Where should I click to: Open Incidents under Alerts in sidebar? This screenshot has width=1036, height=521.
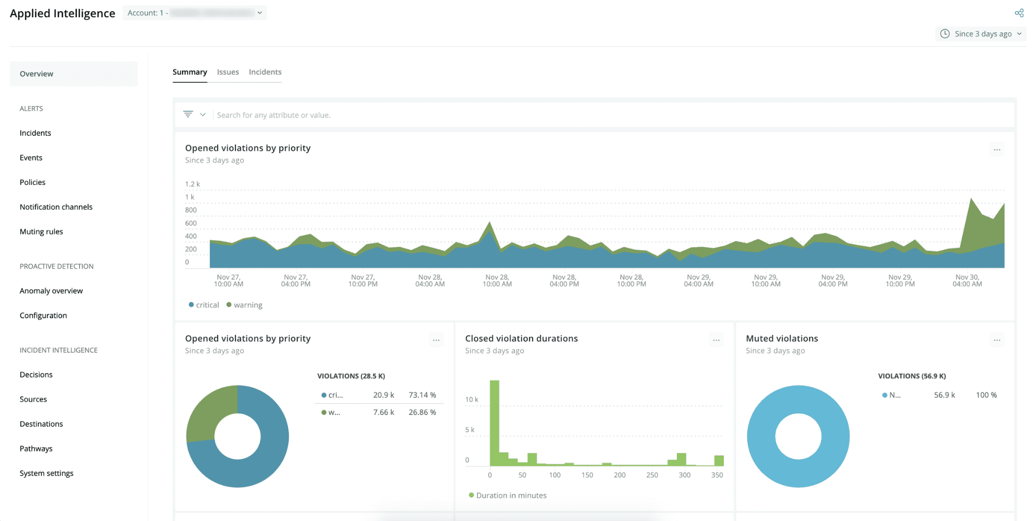(35, 133)
